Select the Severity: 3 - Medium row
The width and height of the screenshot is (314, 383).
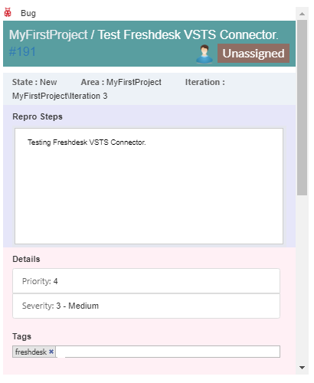coord(146,306)
